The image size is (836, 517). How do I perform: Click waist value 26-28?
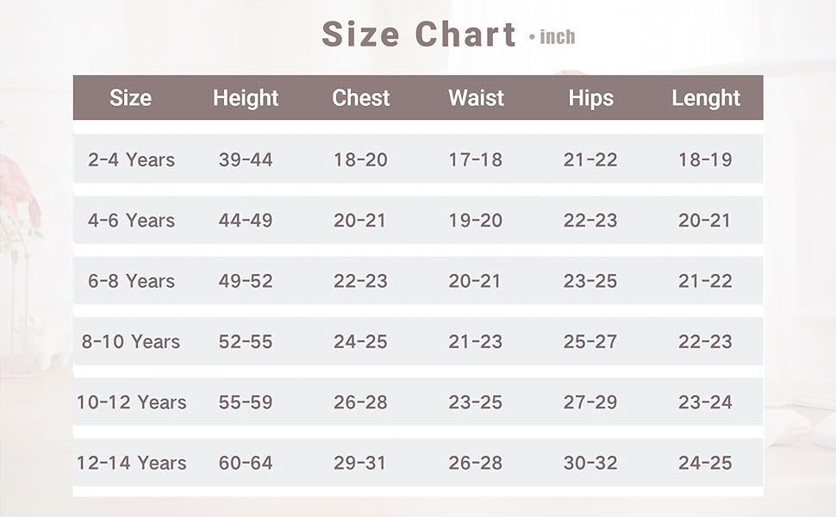click(476, 463)
